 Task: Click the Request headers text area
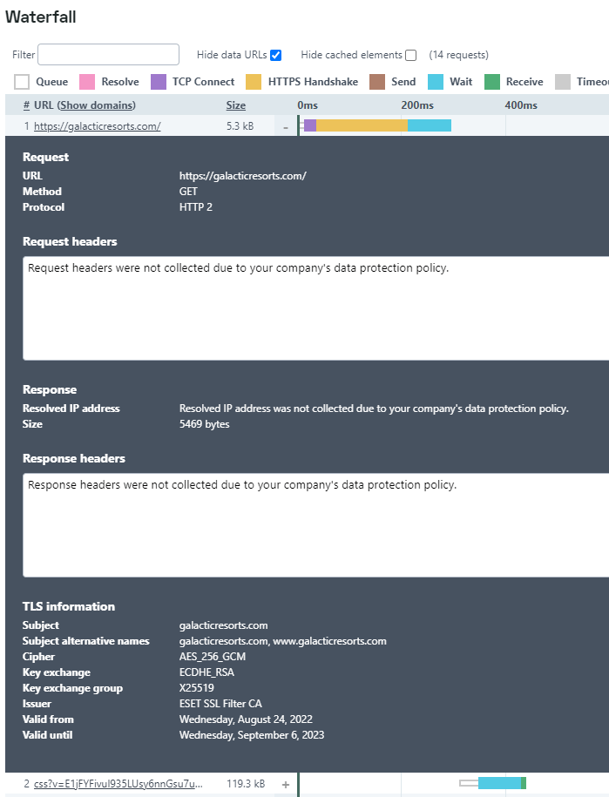[x=314, y=307]
